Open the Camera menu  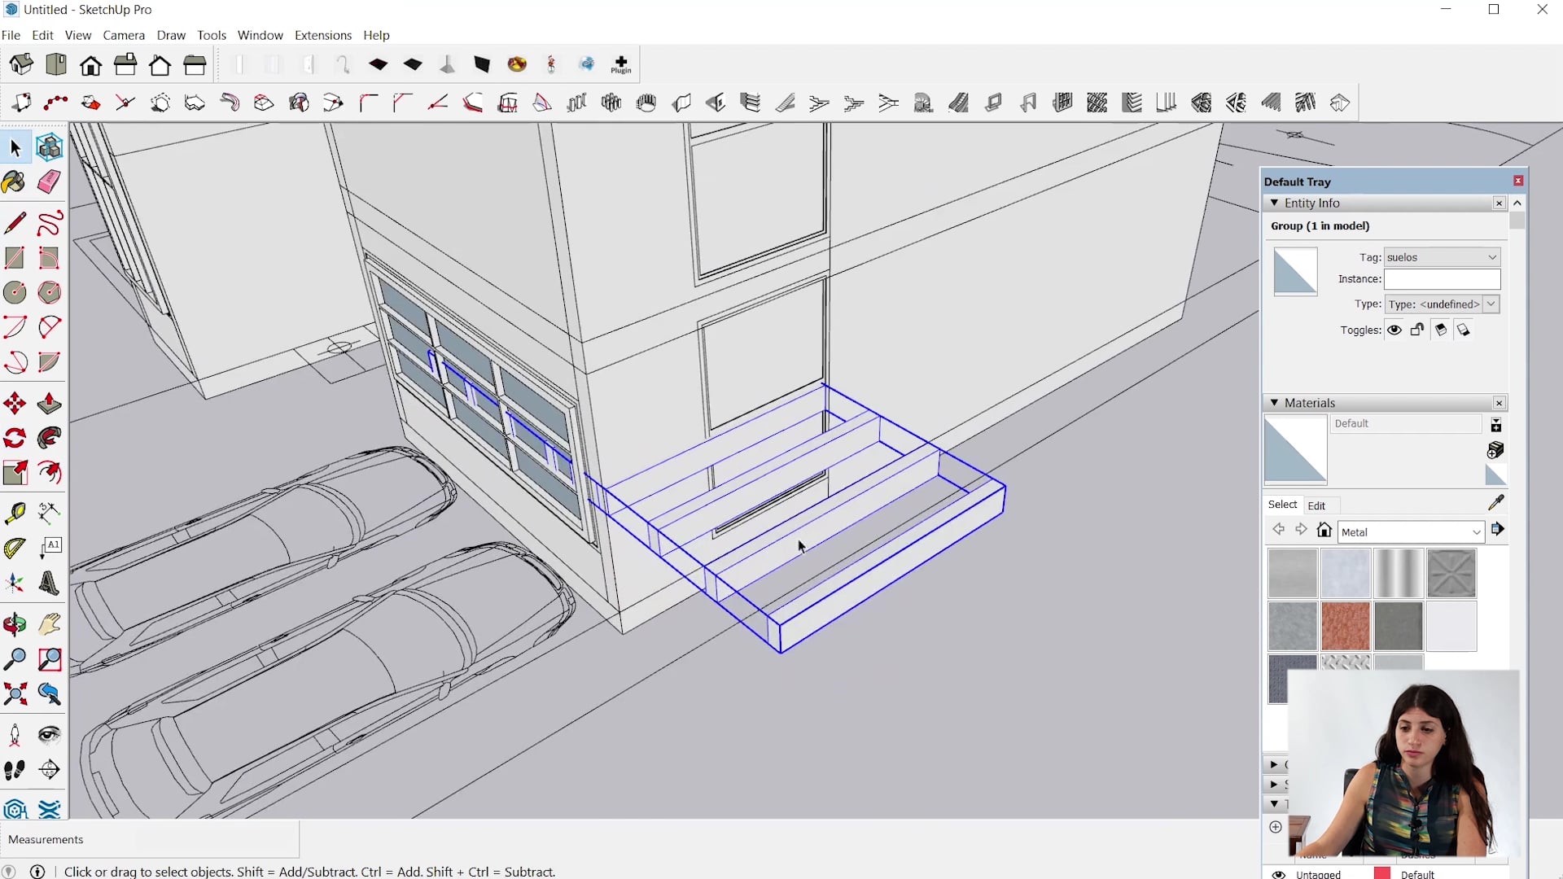pos(124,35)
